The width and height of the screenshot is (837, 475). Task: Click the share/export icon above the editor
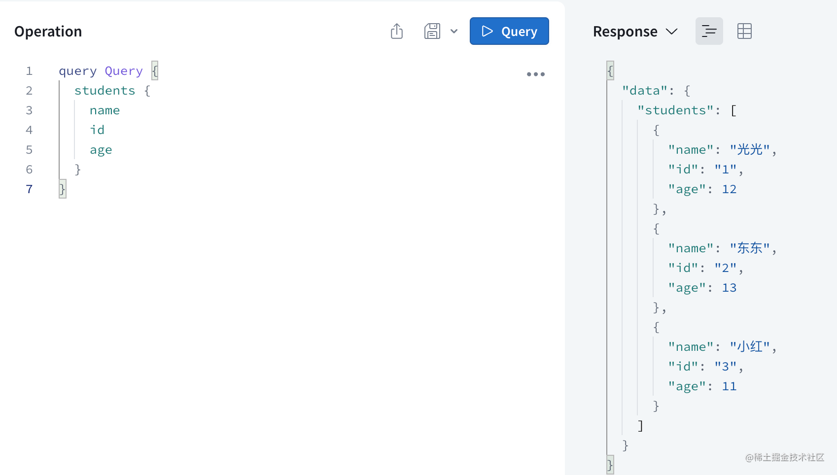pyautogui.click(x=397, y=31)
